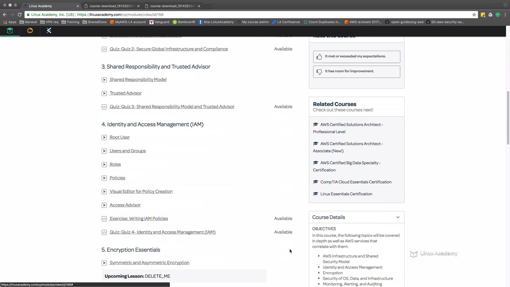Click the play icon beside Root User
Image resolution: width=510 pixels, height=287 pixels.
(104, 137)
